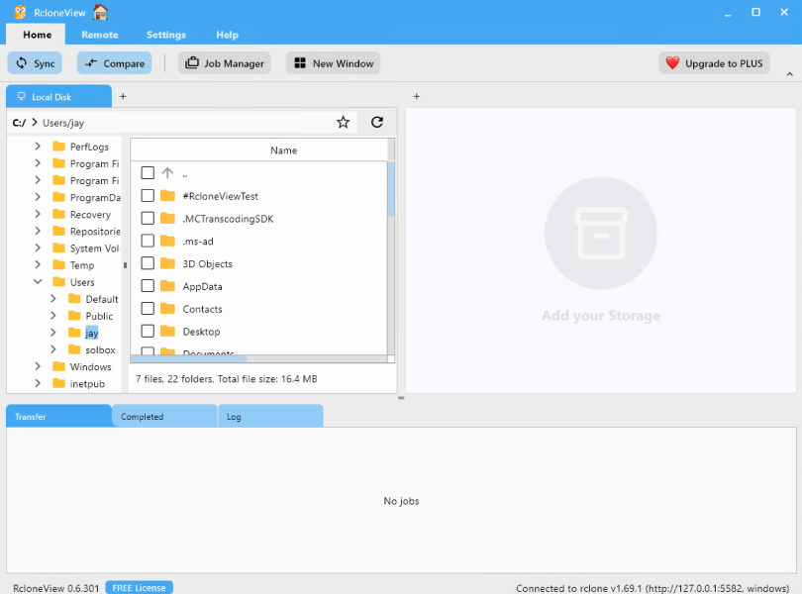Click Upgrade to PLUS button
Screen dimensions: 802x594
click(715, 63)
